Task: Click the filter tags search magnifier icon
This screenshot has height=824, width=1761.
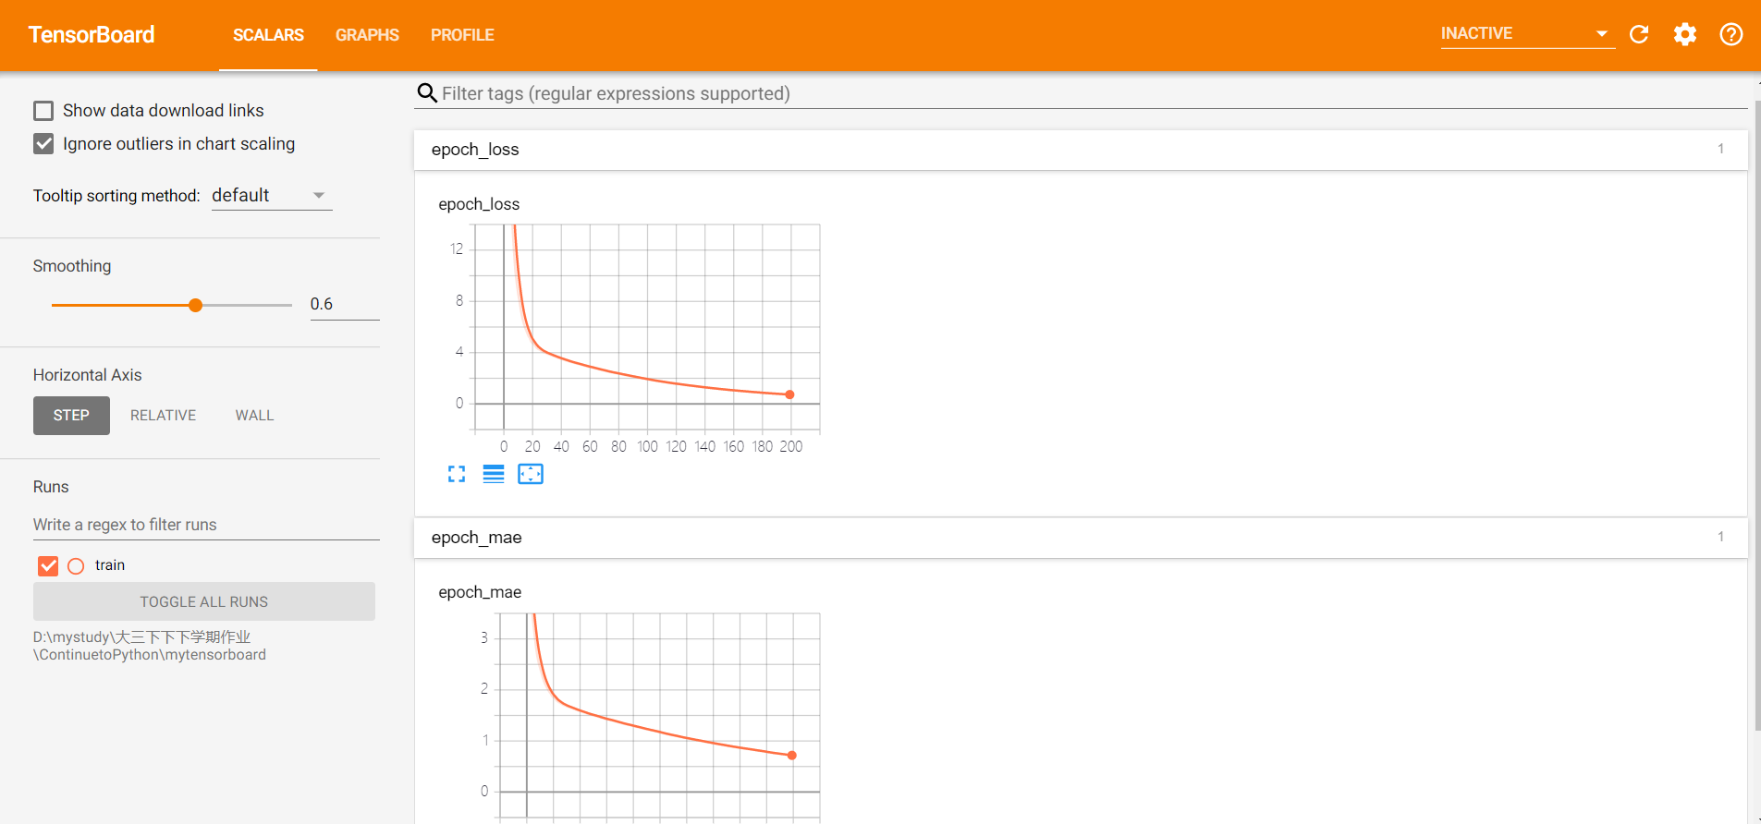Action: click(427, 93)
